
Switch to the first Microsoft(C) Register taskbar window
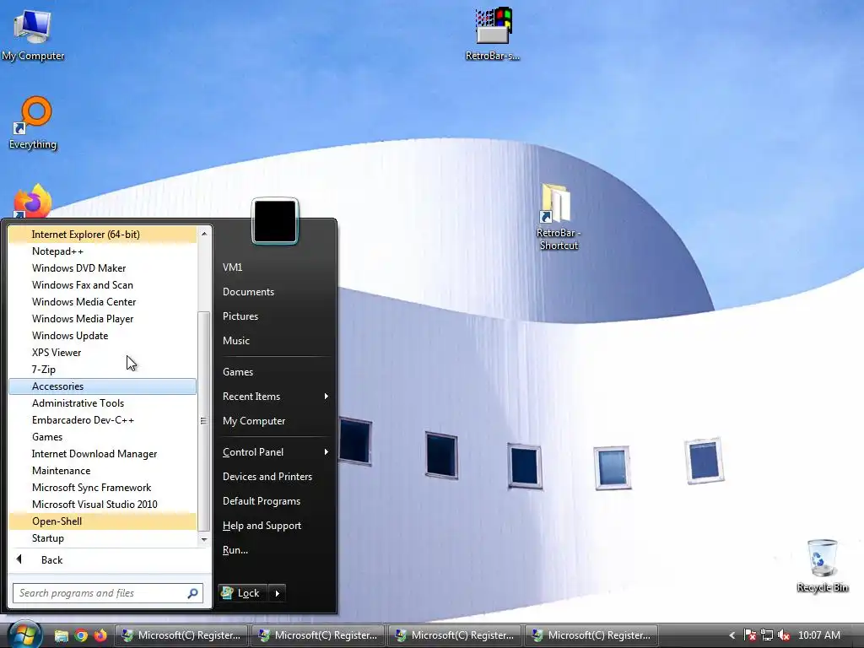point(181,635)
